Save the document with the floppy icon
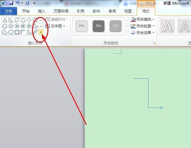191x148 pixels. tap(11, 3)
